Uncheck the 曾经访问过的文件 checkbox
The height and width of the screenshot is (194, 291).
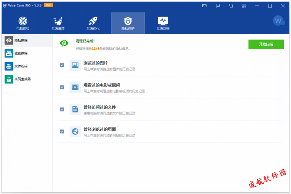click(x=62, y=109)
